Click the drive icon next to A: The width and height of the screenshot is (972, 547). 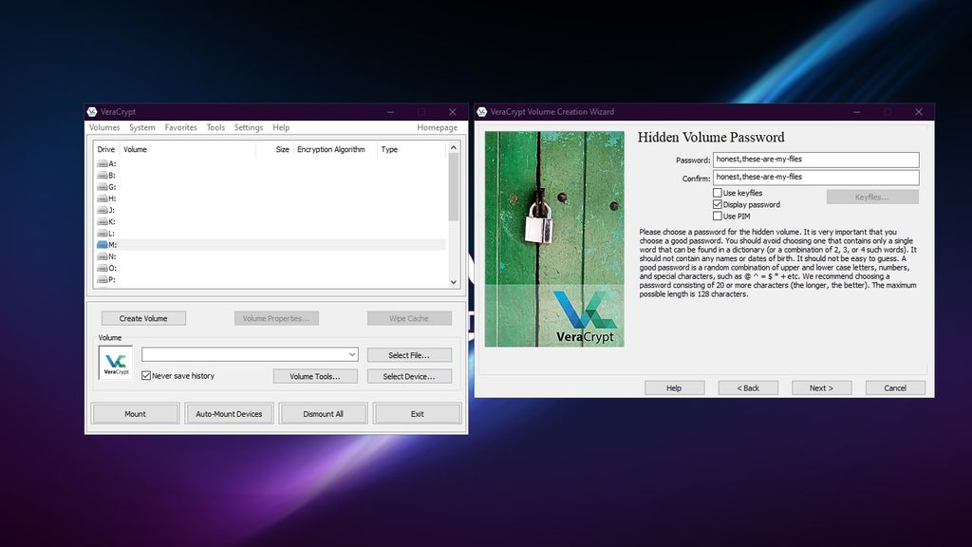point(102,163)
